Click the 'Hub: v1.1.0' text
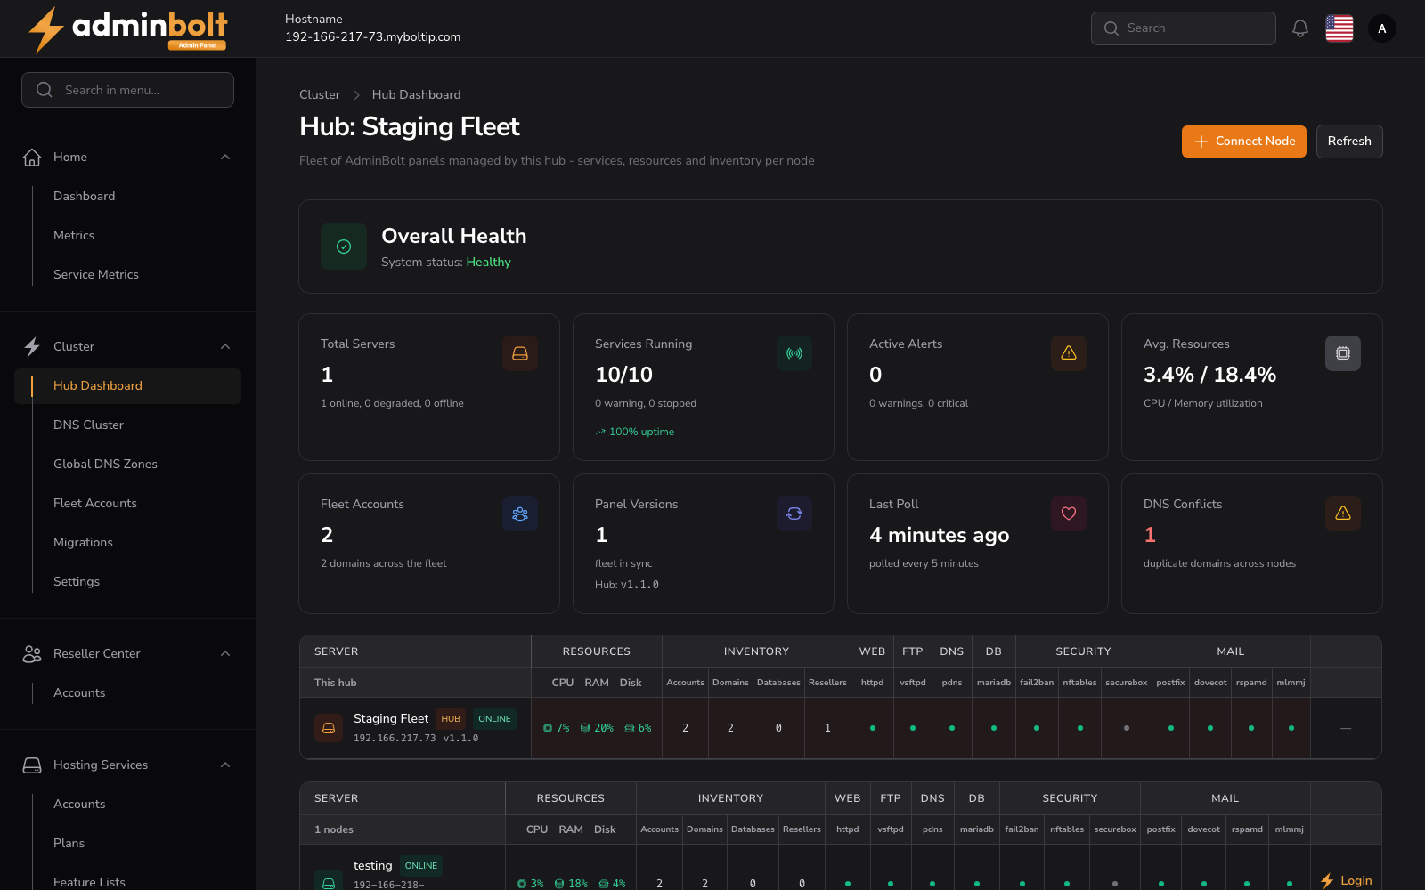This screenshot has height=890, width=1425. [x=627, y=585]
